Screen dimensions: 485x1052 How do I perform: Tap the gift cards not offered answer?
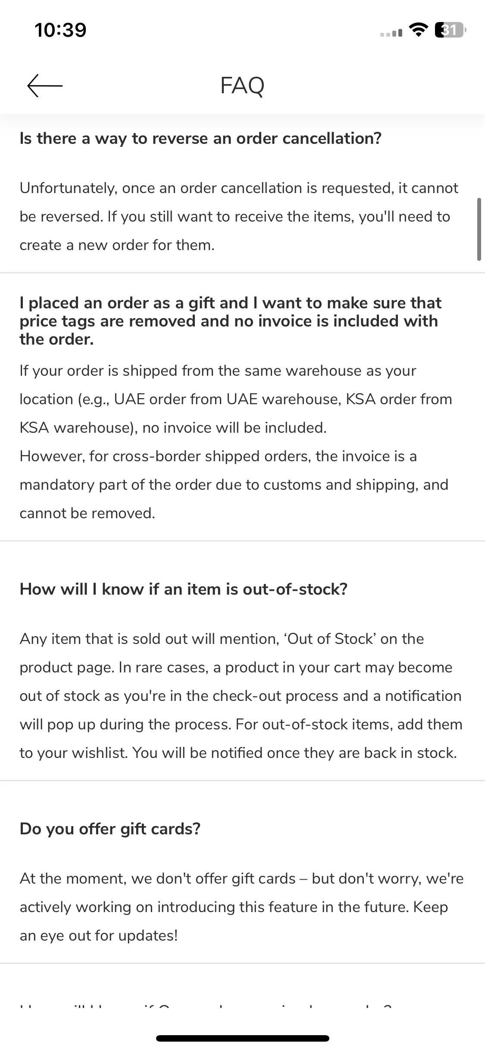(x=241, y=907)
